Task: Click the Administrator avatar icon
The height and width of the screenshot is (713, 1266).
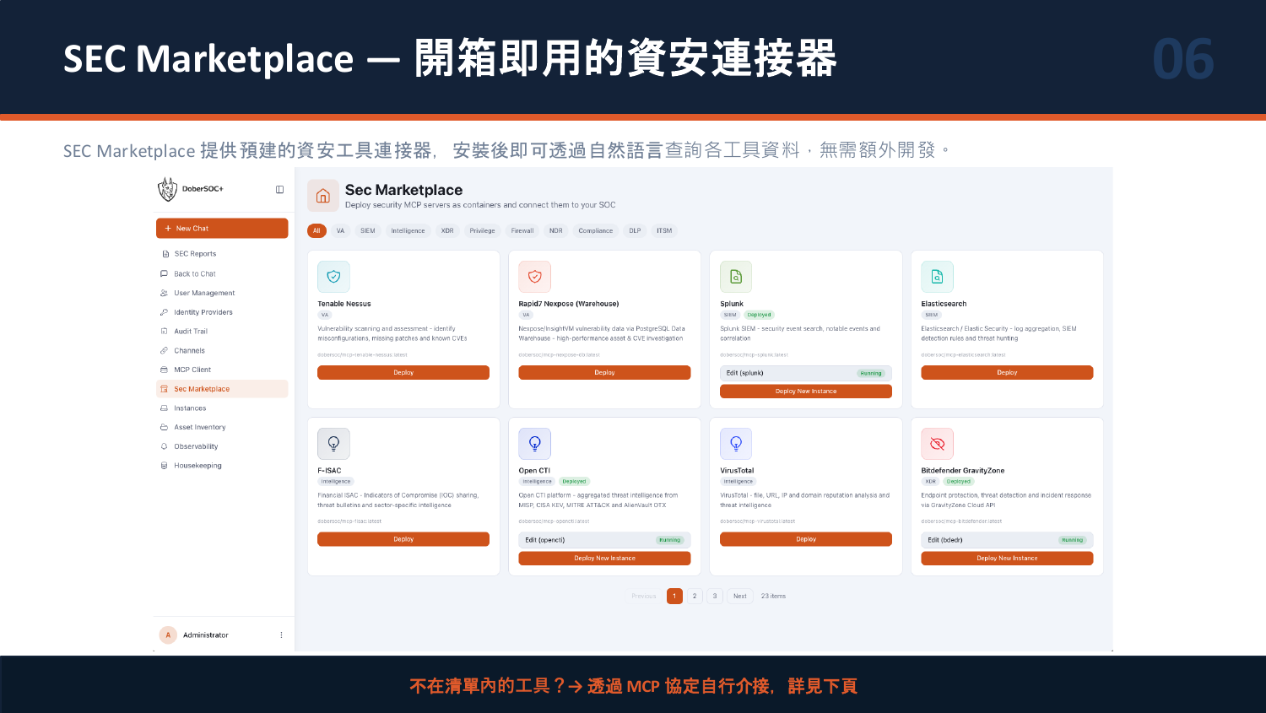Action: pyautogui.click(x=168, y=635)
